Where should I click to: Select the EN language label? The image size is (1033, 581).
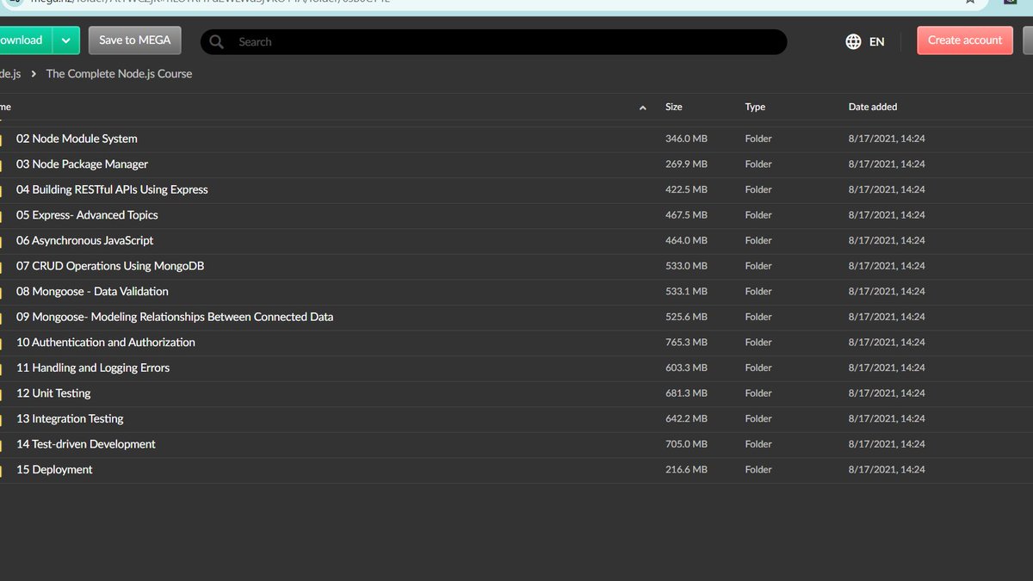[x=876, y=41]
